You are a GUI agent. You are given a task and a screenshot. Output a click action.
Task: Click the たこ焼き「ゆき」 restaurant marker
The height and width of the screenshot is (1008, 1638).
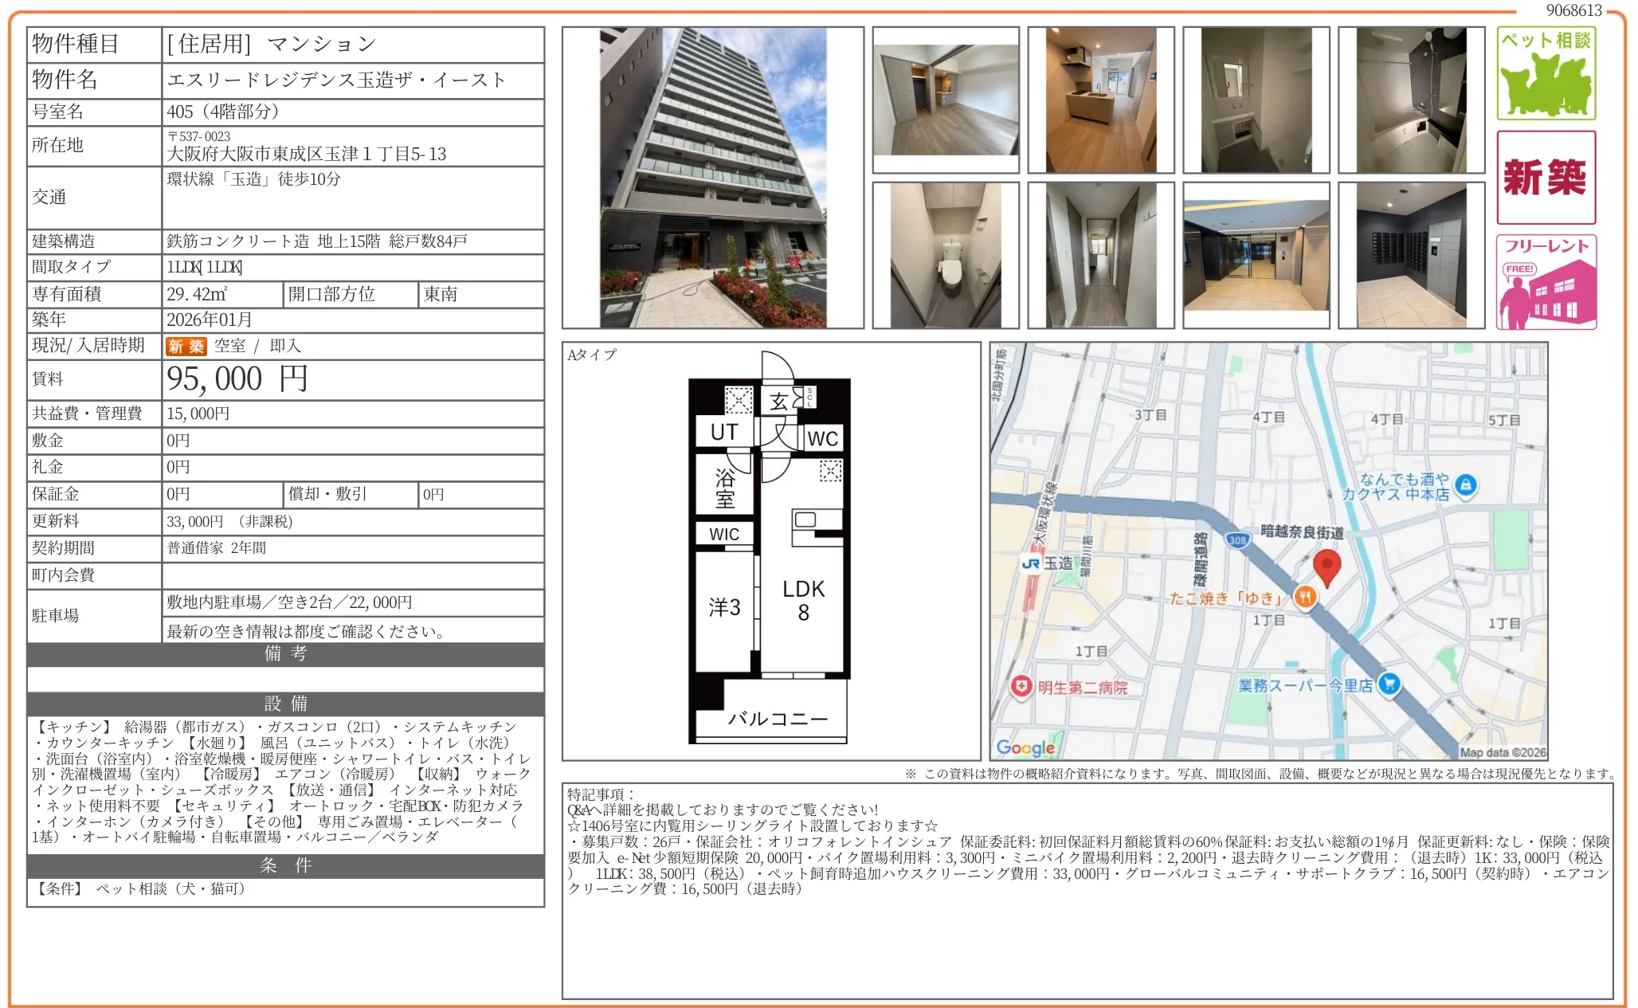coord(1305,596)
